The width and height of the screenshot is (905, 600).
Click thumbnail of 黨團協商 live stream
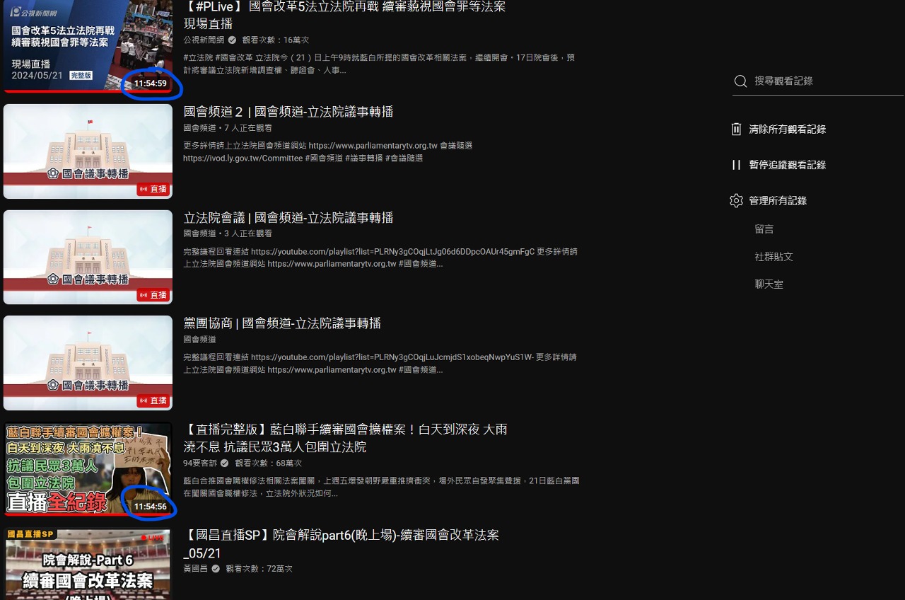tap(88, 363)
